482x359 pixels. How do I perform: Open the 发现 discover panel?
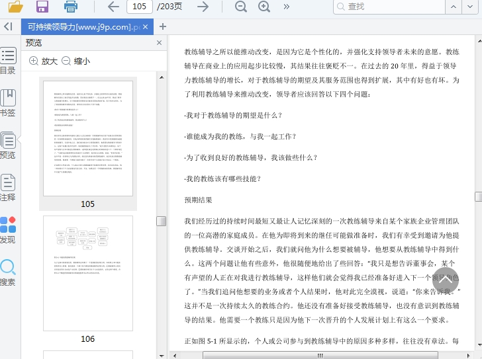[8, 230]
